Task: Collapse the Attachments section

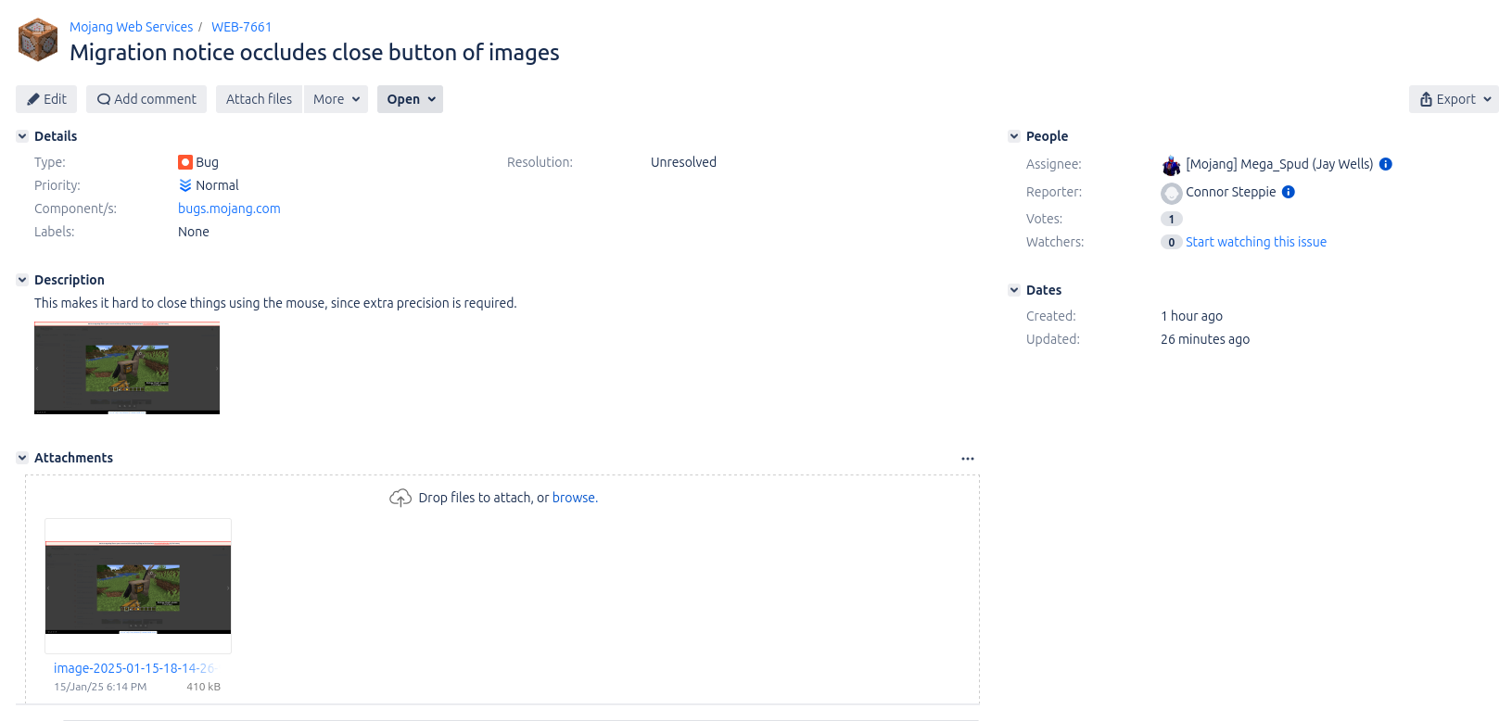Action: click(22, 458)
